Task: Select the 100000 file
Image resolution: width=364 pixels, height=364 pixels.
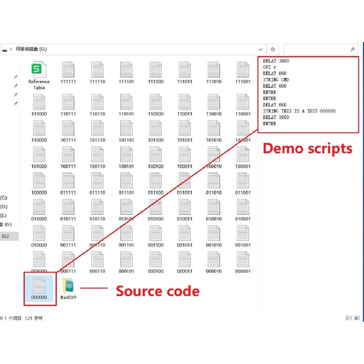Action: pos(39,184)
